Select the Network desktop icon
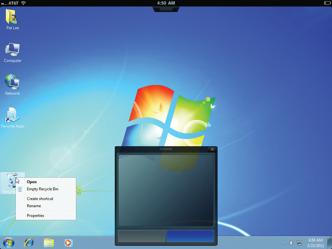 [12, 83]
